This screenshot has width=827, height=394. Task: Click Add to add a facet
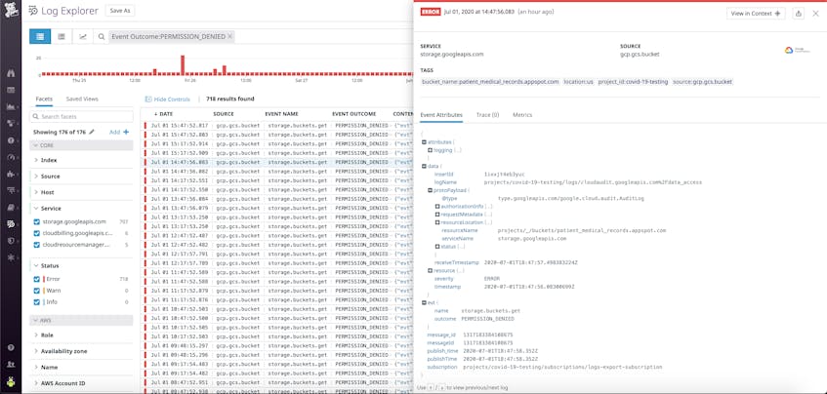(119, 133)
